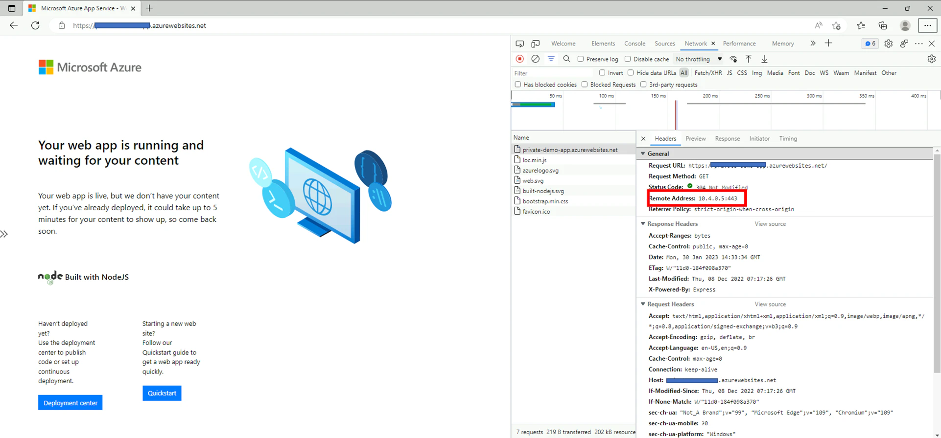
Task: Collapse the General section
Action: pyautogui.click(x=643, y=153)
